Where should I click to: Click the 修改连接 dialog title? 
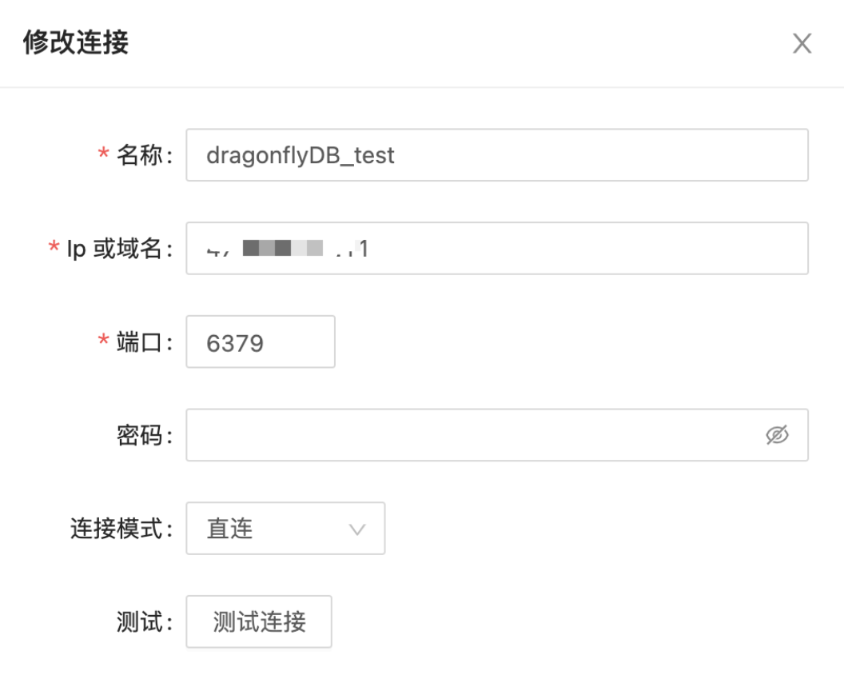pyautogui.click(x=76, y=42)
